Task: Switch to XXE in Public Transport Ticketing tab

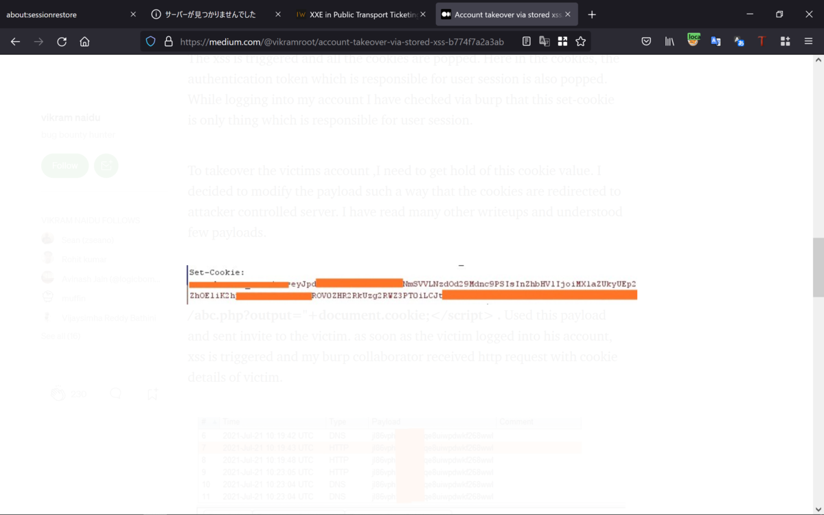Action: pyautogui.click(x=361, y=14)
